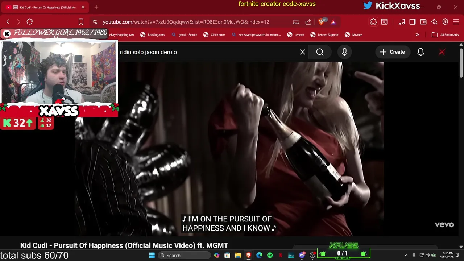Open the Lenovo Support bookmark
This screenshot has width=464, height=261.
[x=324, y=35]
